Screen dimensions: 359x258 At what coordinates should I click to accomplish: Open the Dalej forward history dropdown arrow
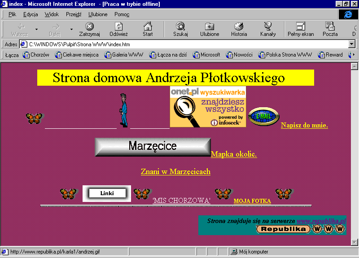[x=71, y=30]
